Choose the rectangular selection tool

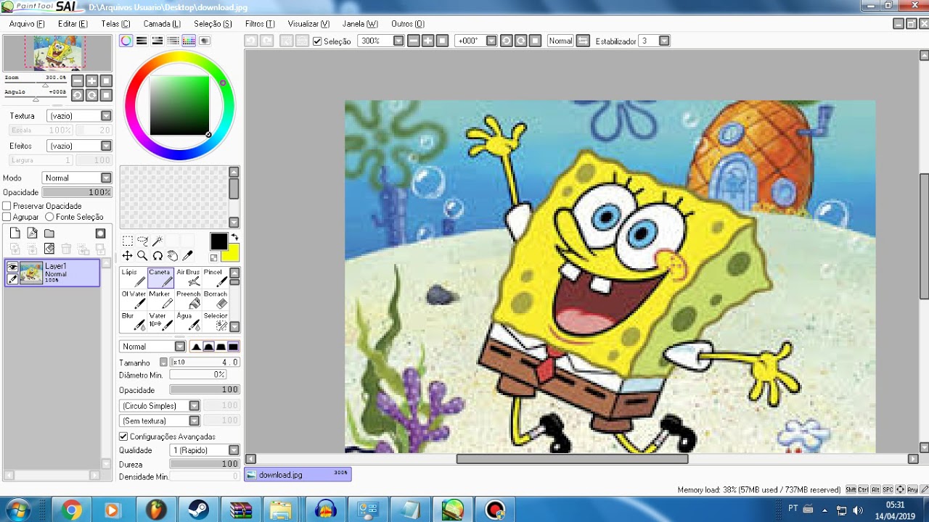pyautogui.click(x=127, y=241)
